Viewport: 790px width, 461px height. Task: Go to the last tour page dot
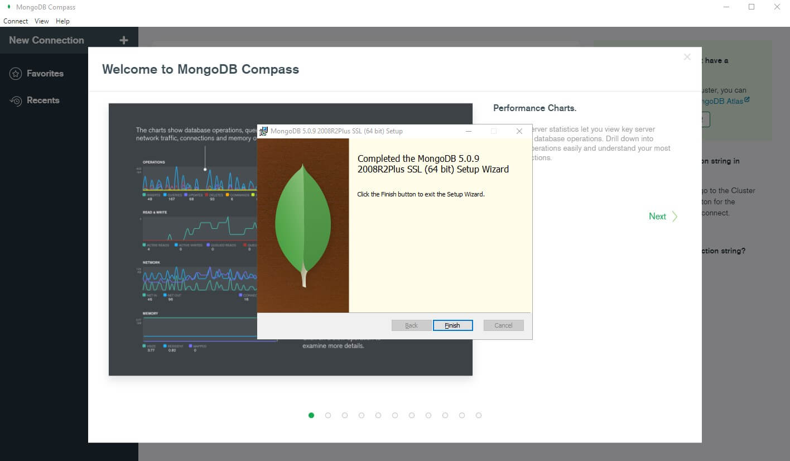coord(479,415)
